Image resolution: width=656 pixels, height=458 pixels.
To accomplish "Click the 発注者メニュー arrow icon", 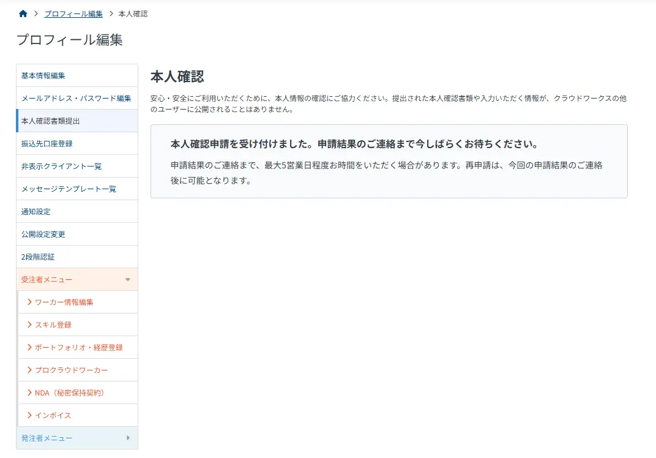I will [x=128, y=438].
